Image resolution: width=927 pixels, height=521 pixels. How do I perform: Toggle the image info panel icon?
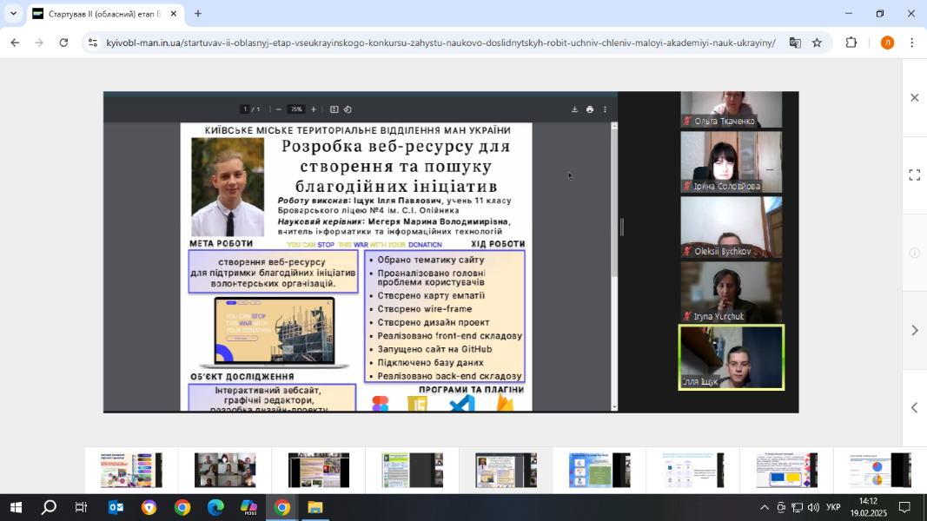coord(914,253)
